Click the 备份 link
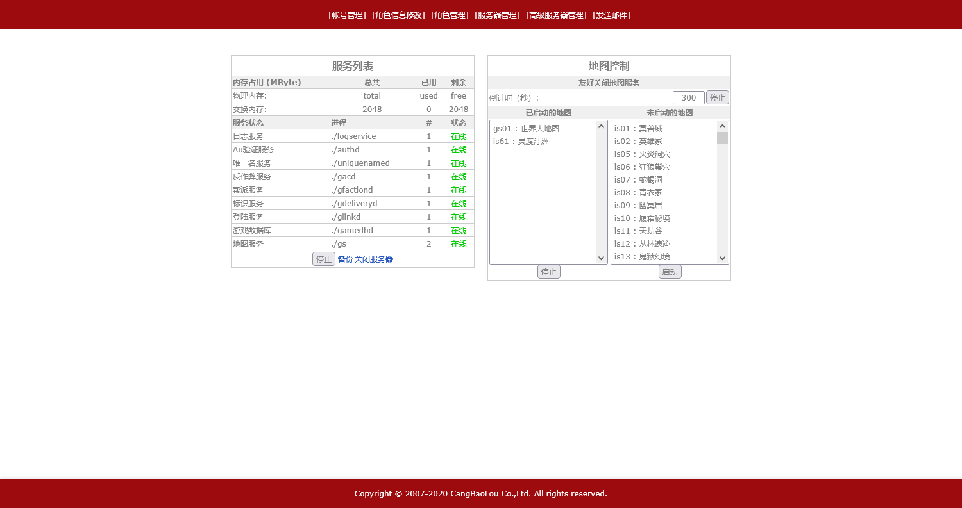Image resolution: width=962 pixels, height=508 pixels. (344, 259)
